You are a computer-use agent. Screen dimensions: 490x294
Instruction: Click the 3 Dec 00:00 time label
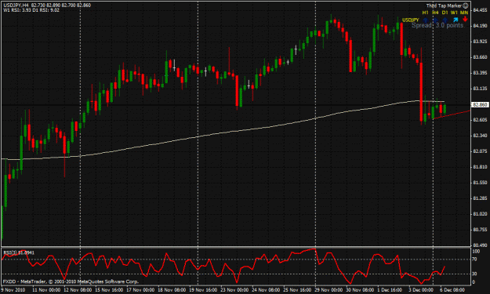(x=421, y=290)
